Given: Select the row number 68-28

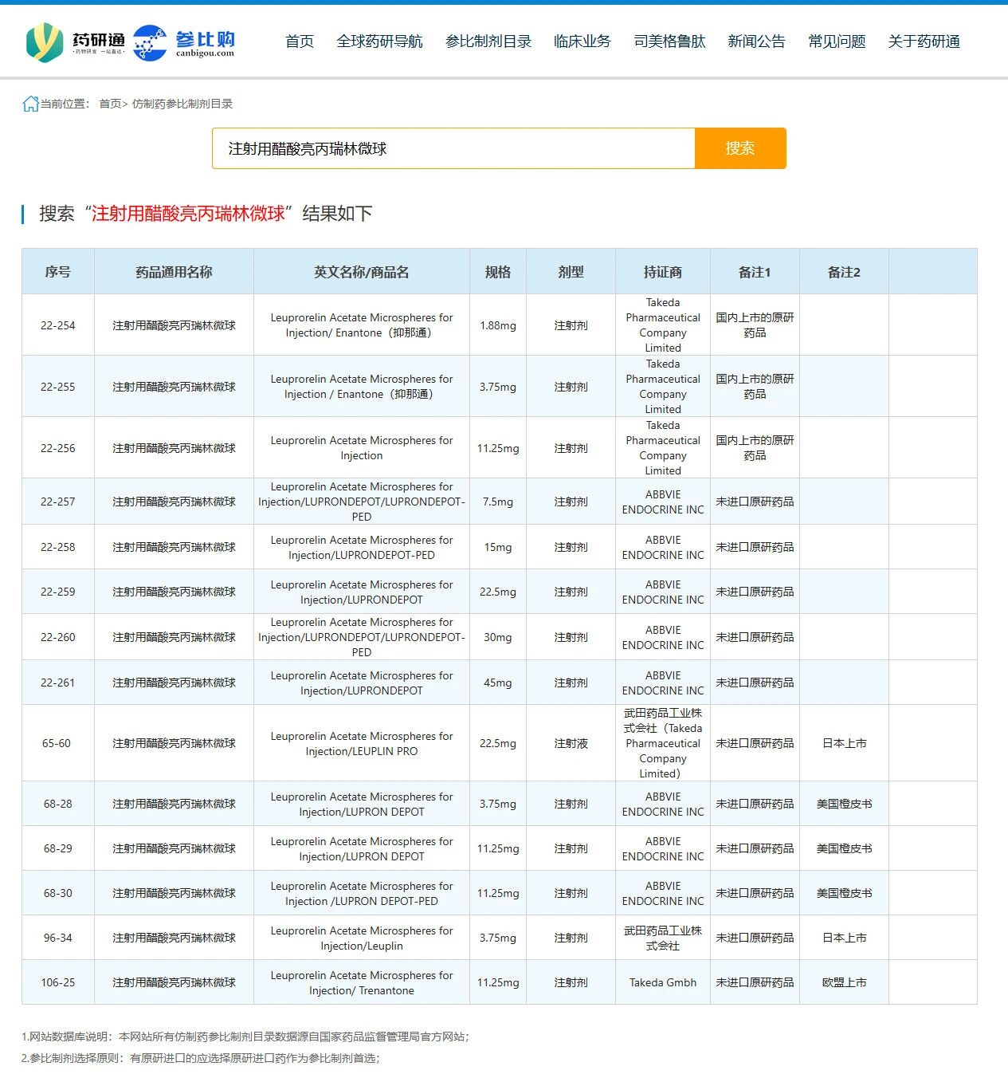Looking at the screenshot, I should click(x=58, y=804).
